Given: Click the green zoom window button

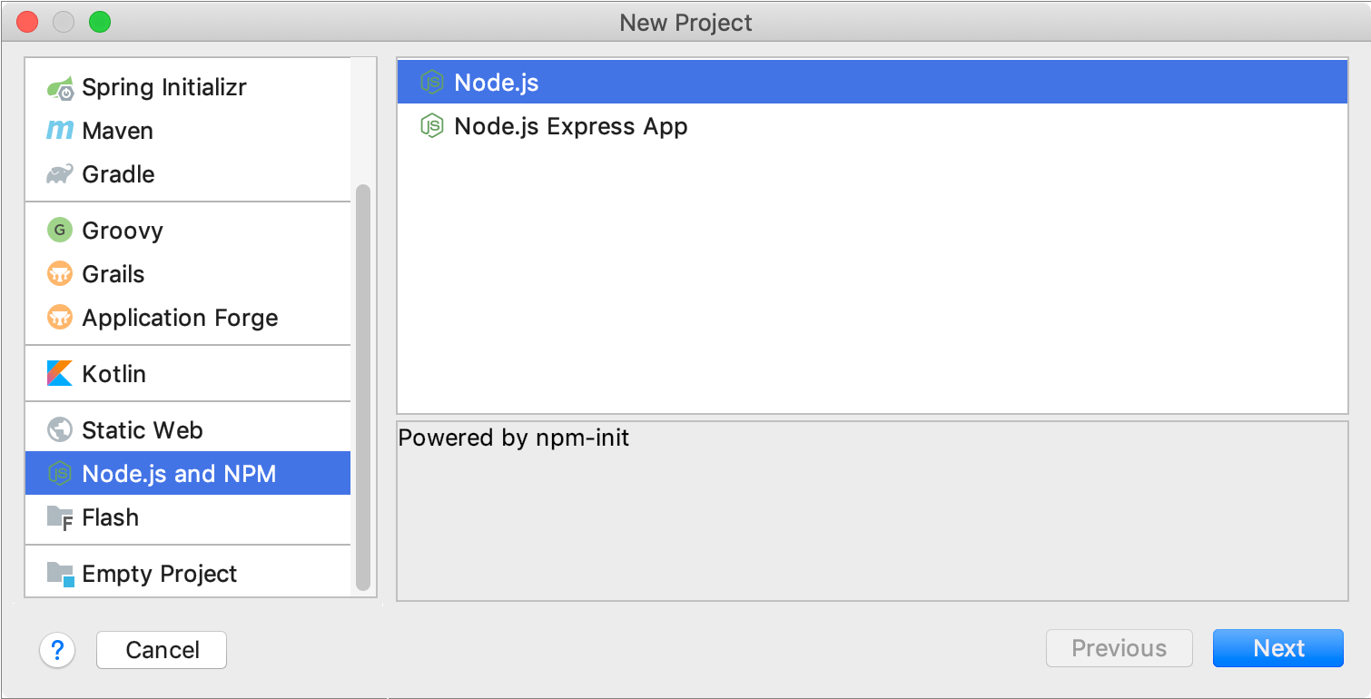Looking at the screenshot, I should [x=100, y=23].
